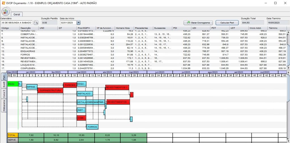Click the calendar search magnifier icon
290x143 pixels.
coord(36,22)
